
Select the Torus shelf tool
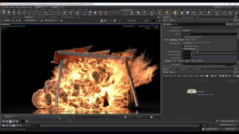pyautogui.click(x=19, y=13)
